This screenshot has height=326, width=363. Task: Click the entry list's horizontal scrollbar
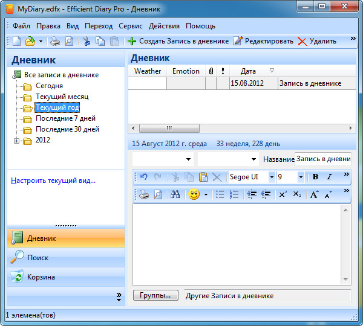click(x=242, y=128)
